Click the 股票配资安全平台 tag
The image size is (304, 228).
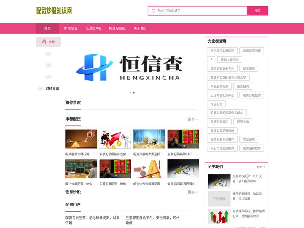[x=222, y=69]
